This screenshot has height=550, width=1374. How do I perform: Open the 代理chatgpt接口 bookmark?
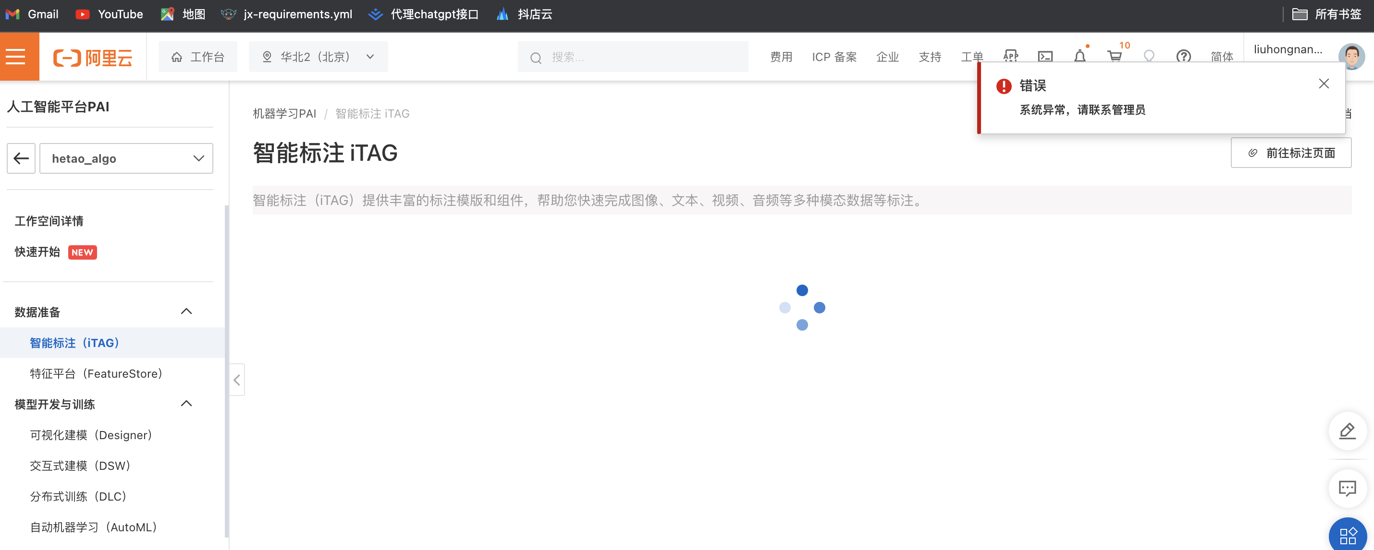pos(424,14)
